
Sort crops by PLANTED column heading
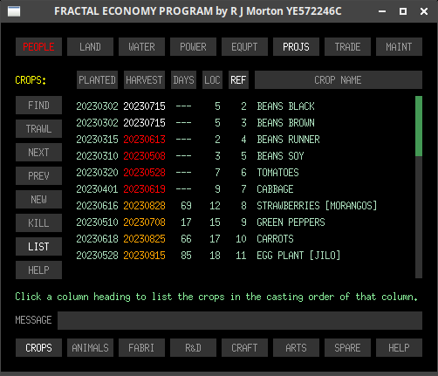click(x=97, y=79)
